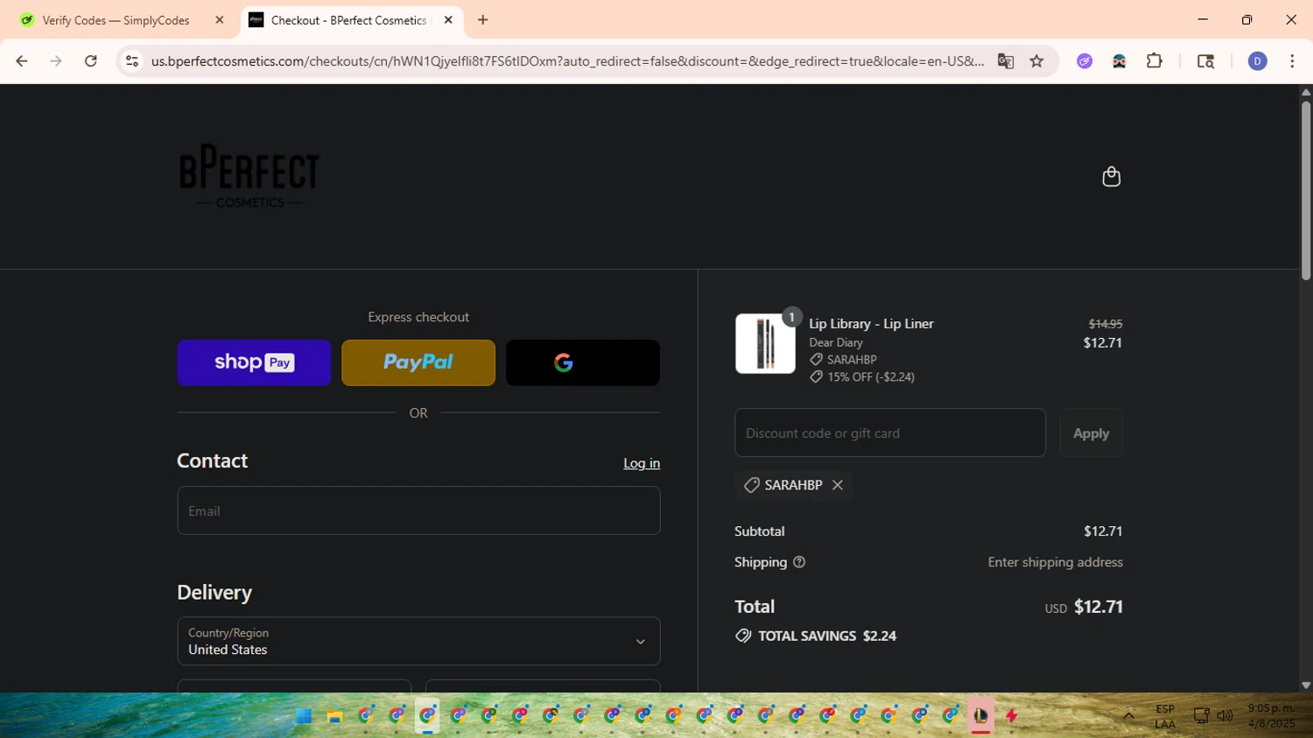Open the Windows Start menu

304,716
